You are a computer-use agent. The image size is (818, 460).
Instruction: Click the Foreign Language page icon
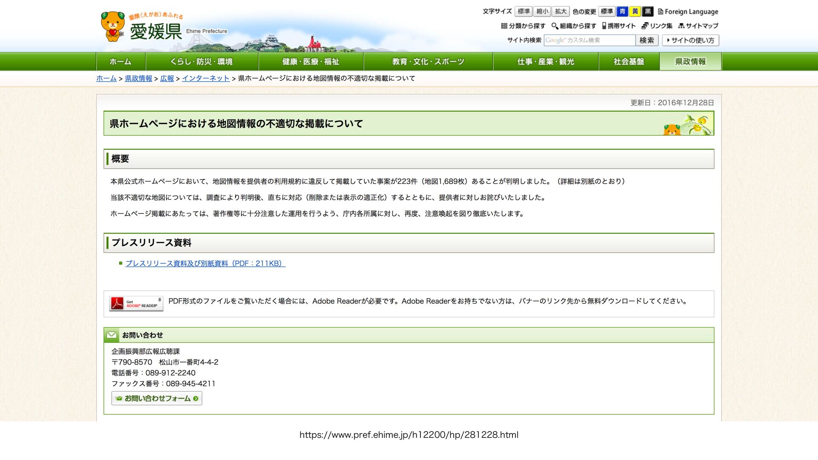[660, 11]
